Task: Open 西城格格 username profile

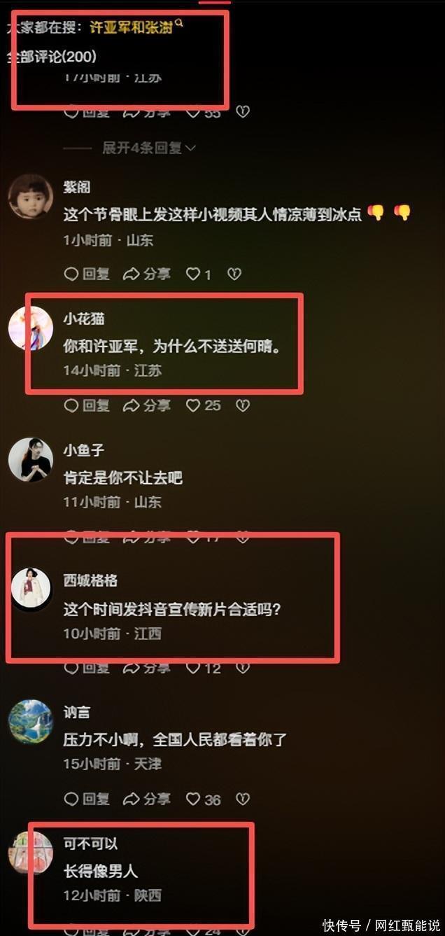Action: [90, 580]
